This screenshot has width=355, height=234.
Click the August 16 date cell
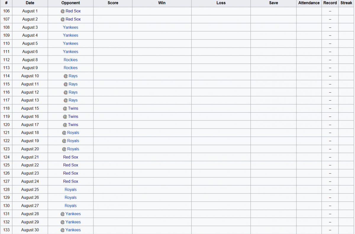(x=30, y=117)
